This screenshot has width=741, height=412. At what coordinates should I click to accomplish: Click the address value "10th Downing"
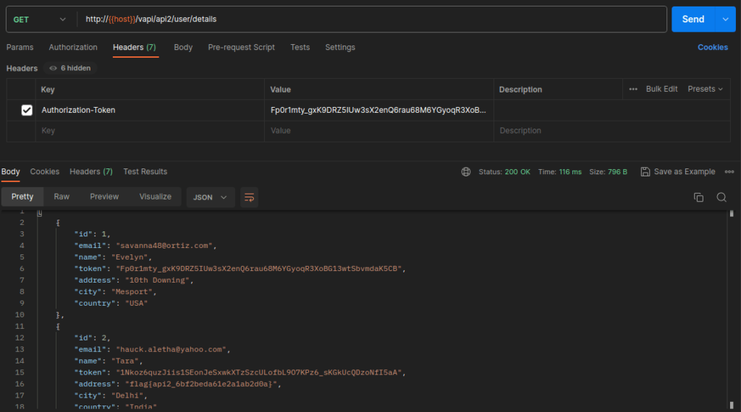157,280
